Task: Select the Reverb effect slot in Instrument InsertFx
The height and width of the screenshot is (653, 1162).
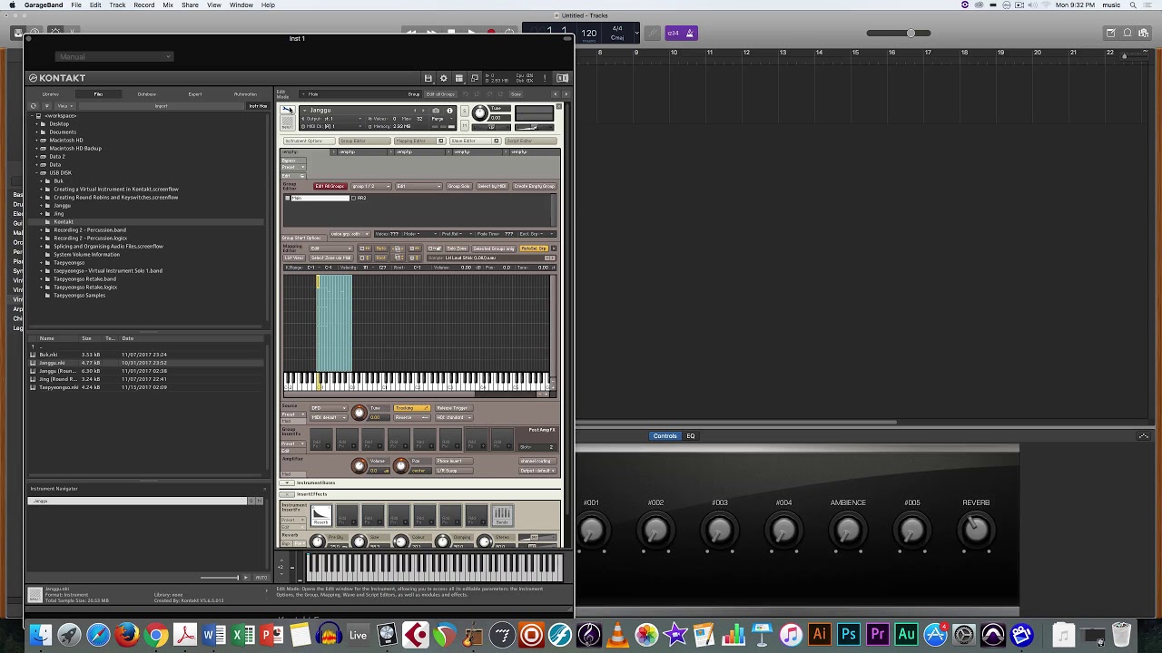Action: [321, 516]
